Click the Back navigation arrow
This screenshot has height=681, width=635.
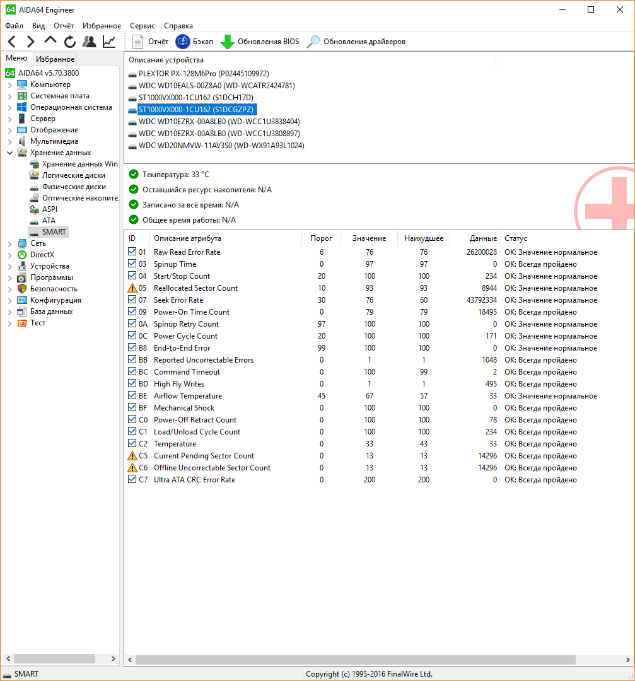(x=12, y=42)
